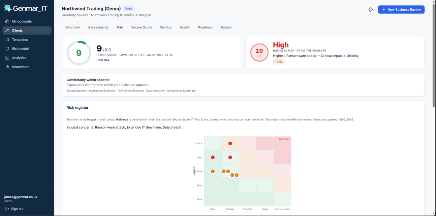Open settings via the gear icon

click(x=371, y=9)
